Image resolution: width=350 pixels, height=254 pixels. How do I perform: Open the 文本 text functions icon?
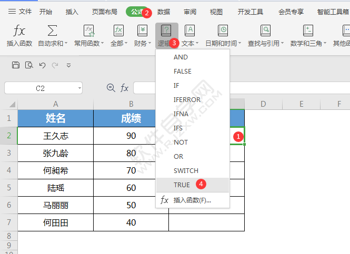pyautogui.click(x=189, y=31)
